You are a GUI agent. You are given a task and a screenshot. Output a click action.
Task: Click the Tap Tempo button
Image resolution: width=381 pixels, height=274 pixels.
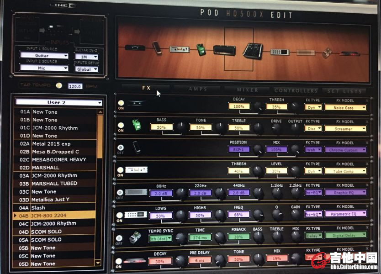pos(59,85)
